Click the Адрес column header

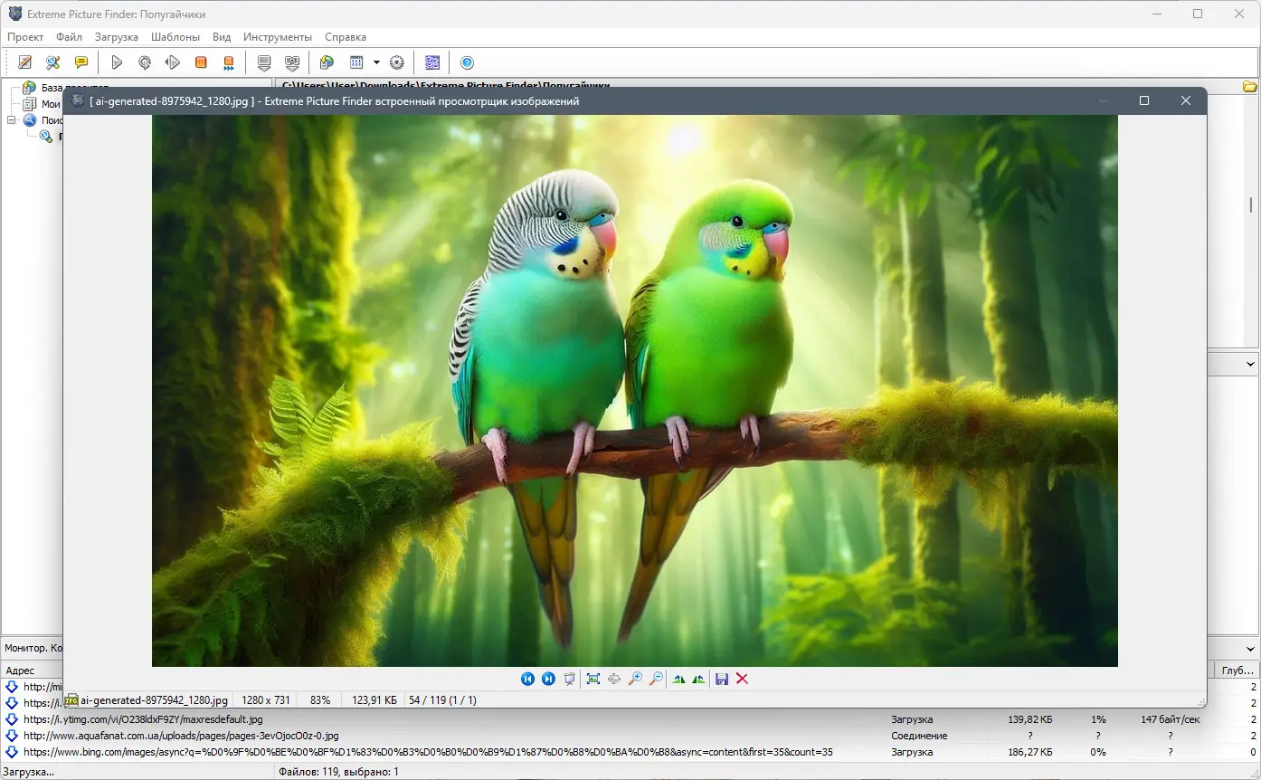coord(20,671)
